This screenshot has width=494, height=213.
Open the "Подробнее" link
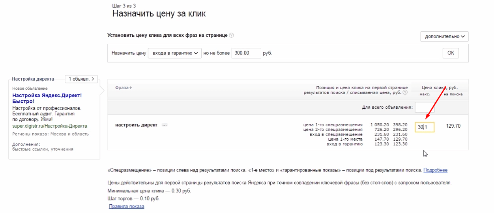coord(435,170)
